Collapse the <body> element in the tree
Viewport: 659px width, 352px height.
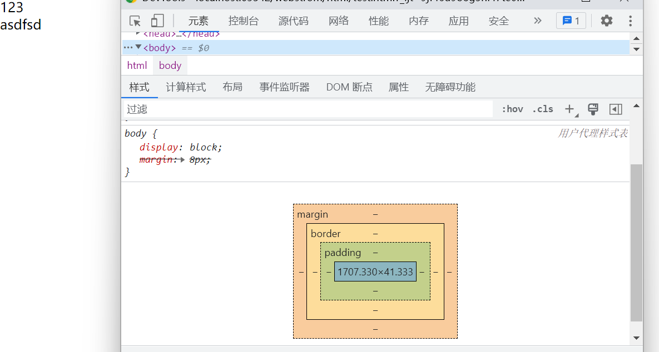pos(139,47)
